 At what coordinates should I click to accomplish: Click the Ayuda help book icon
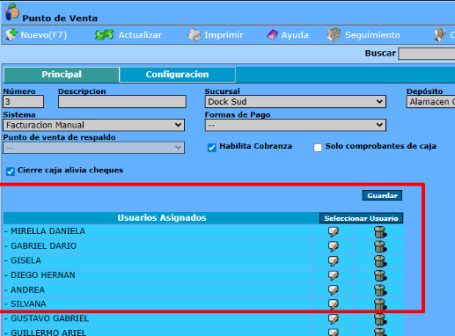272,35
